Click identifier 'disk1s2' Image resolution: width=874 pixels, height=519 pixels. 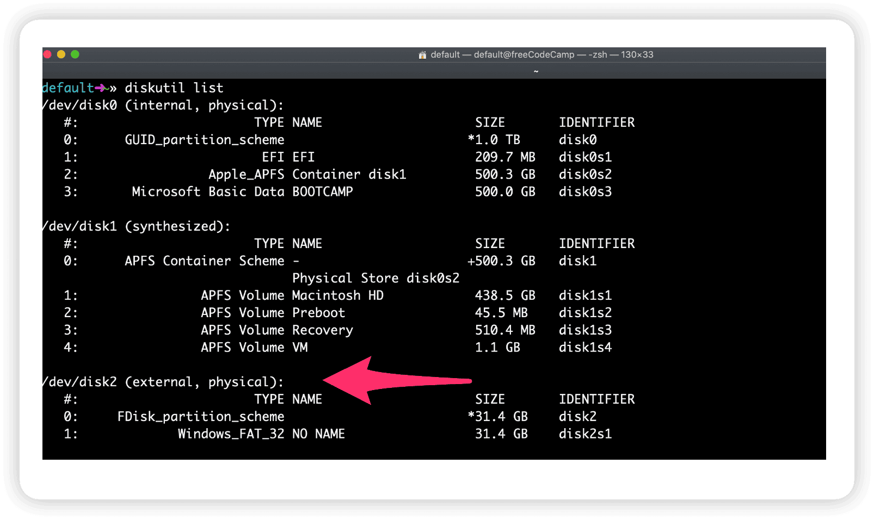[586, 313]
